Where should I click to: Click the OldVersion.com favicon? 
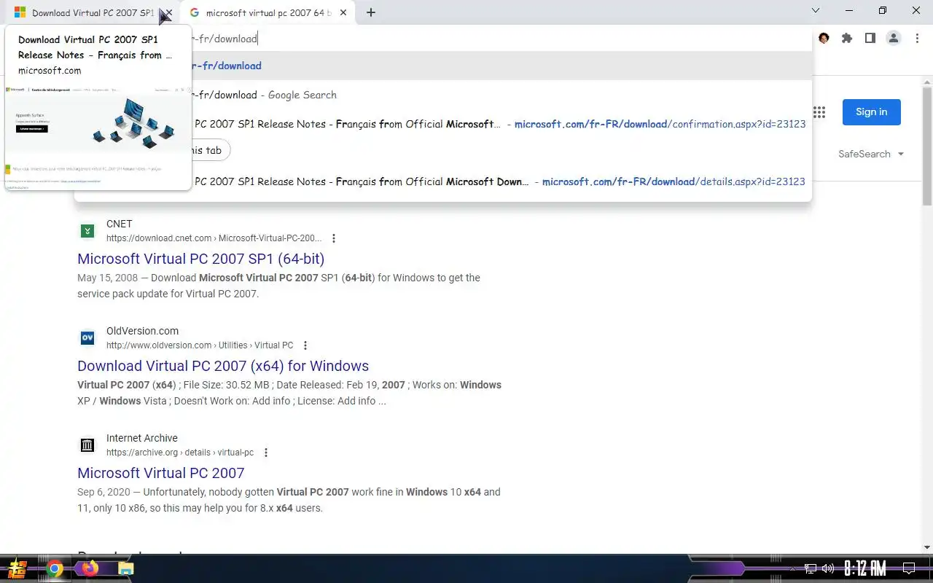[x=87, y=338]
